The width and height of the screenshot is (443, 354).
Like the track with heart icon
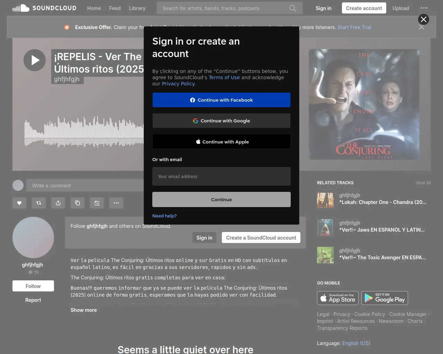[19, 203]
